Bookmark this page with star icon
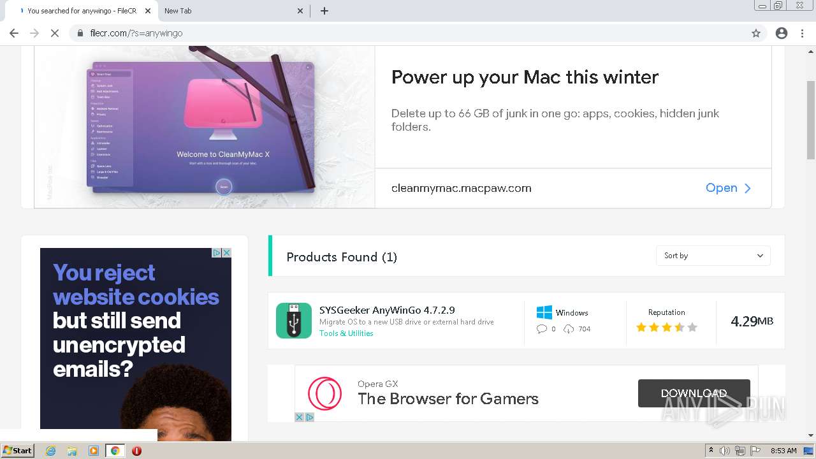 756,33
